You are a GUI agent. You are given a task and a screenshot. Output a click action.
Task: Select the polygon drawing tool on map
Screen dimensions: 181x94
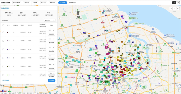(x=174, y=8)
